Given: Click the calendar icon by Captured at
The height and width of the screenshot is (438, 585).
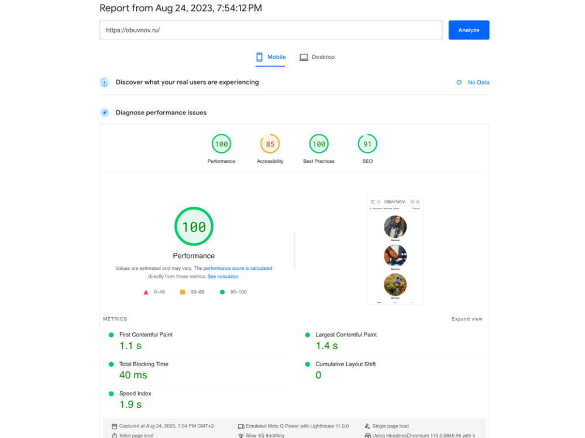Looking at the screenshot, I should [115, 426].
